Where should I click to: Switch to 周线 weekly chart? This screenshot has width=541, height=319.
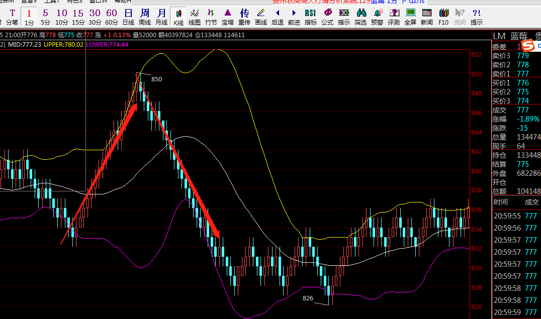click(145, 17)
